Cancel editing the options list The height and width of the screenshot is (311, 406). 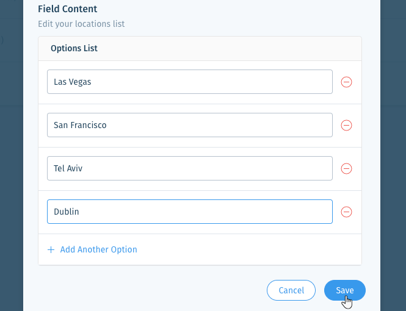291,290
